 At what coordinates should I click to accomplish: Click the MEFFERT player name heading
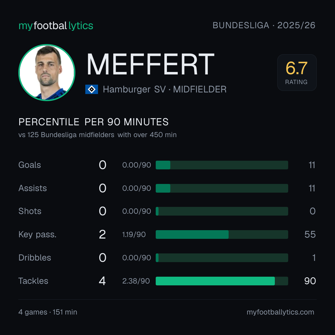pos(150,64)
